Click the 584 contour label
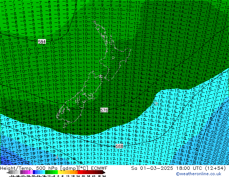Viewport: 229px width, 177px height. point(42,42)
